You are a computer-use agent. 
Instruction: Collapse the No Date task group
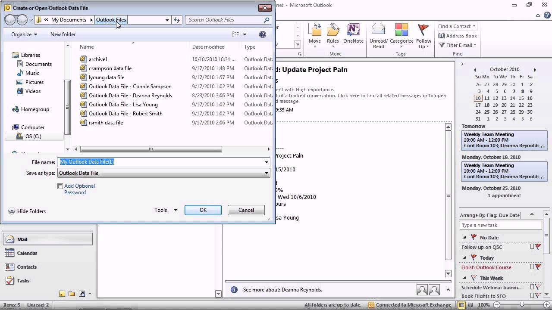464,238
